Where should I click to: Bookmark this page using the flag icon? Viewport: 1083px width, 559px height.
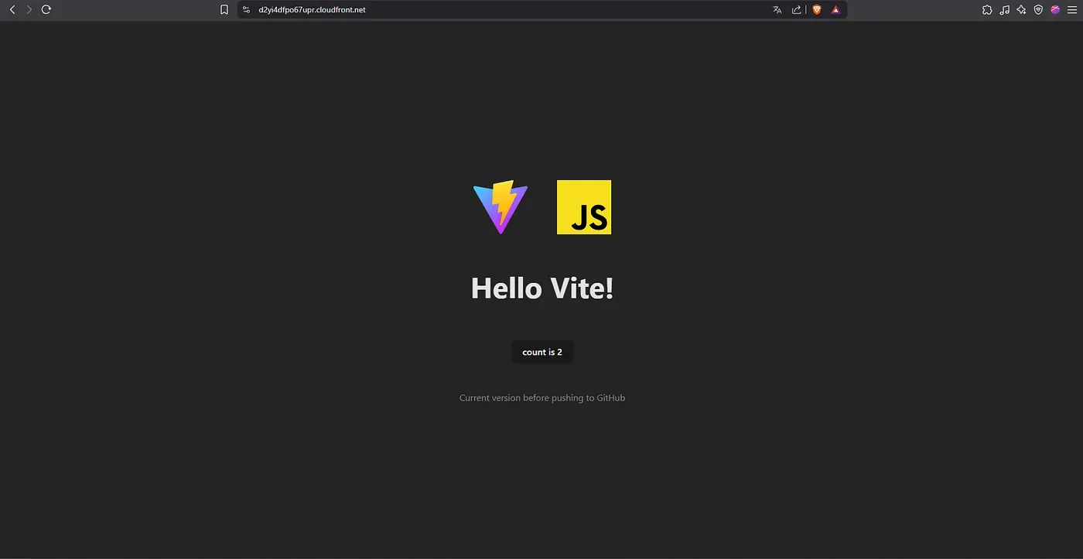pyautogui.click(x=224, y=9)
